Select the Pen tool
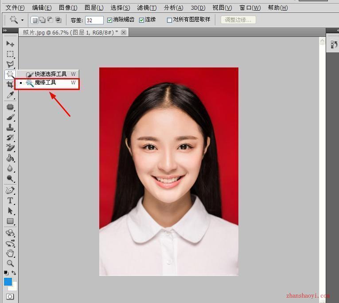 pos(10,190)
